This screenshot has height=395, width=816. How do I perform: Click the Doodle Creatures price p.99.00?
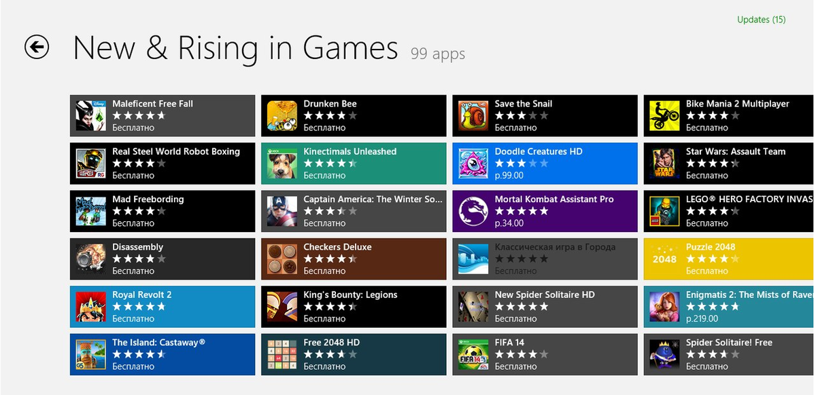[509, 175]
